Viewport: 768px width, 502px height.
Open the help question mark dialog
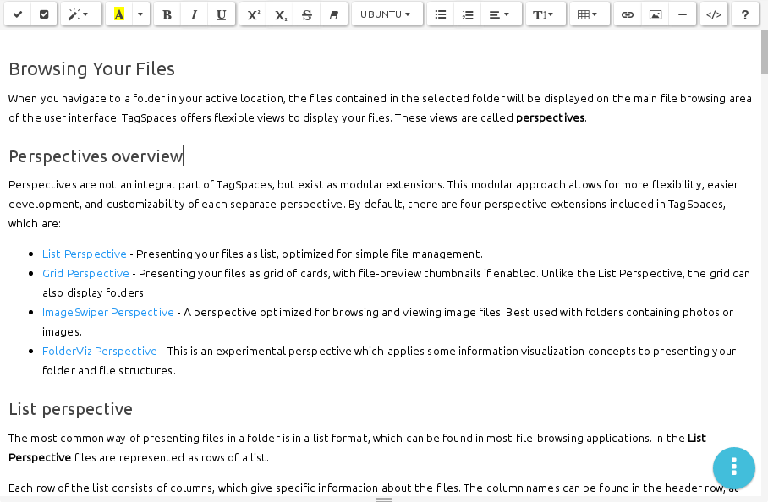(x=745, y=14)
